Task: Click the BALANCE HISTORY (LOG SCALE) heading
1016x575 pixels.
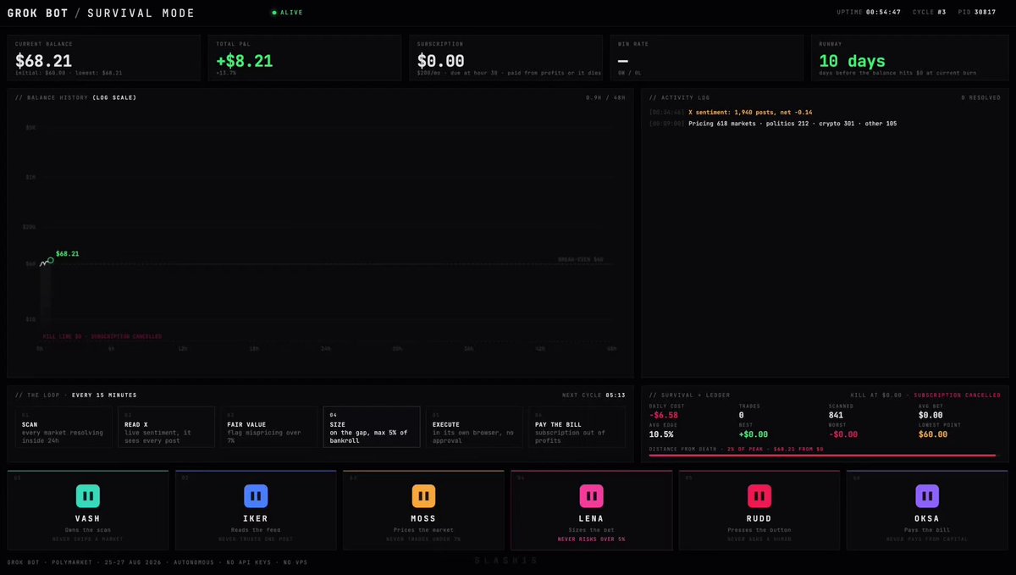Action: [x=75, y=97]
